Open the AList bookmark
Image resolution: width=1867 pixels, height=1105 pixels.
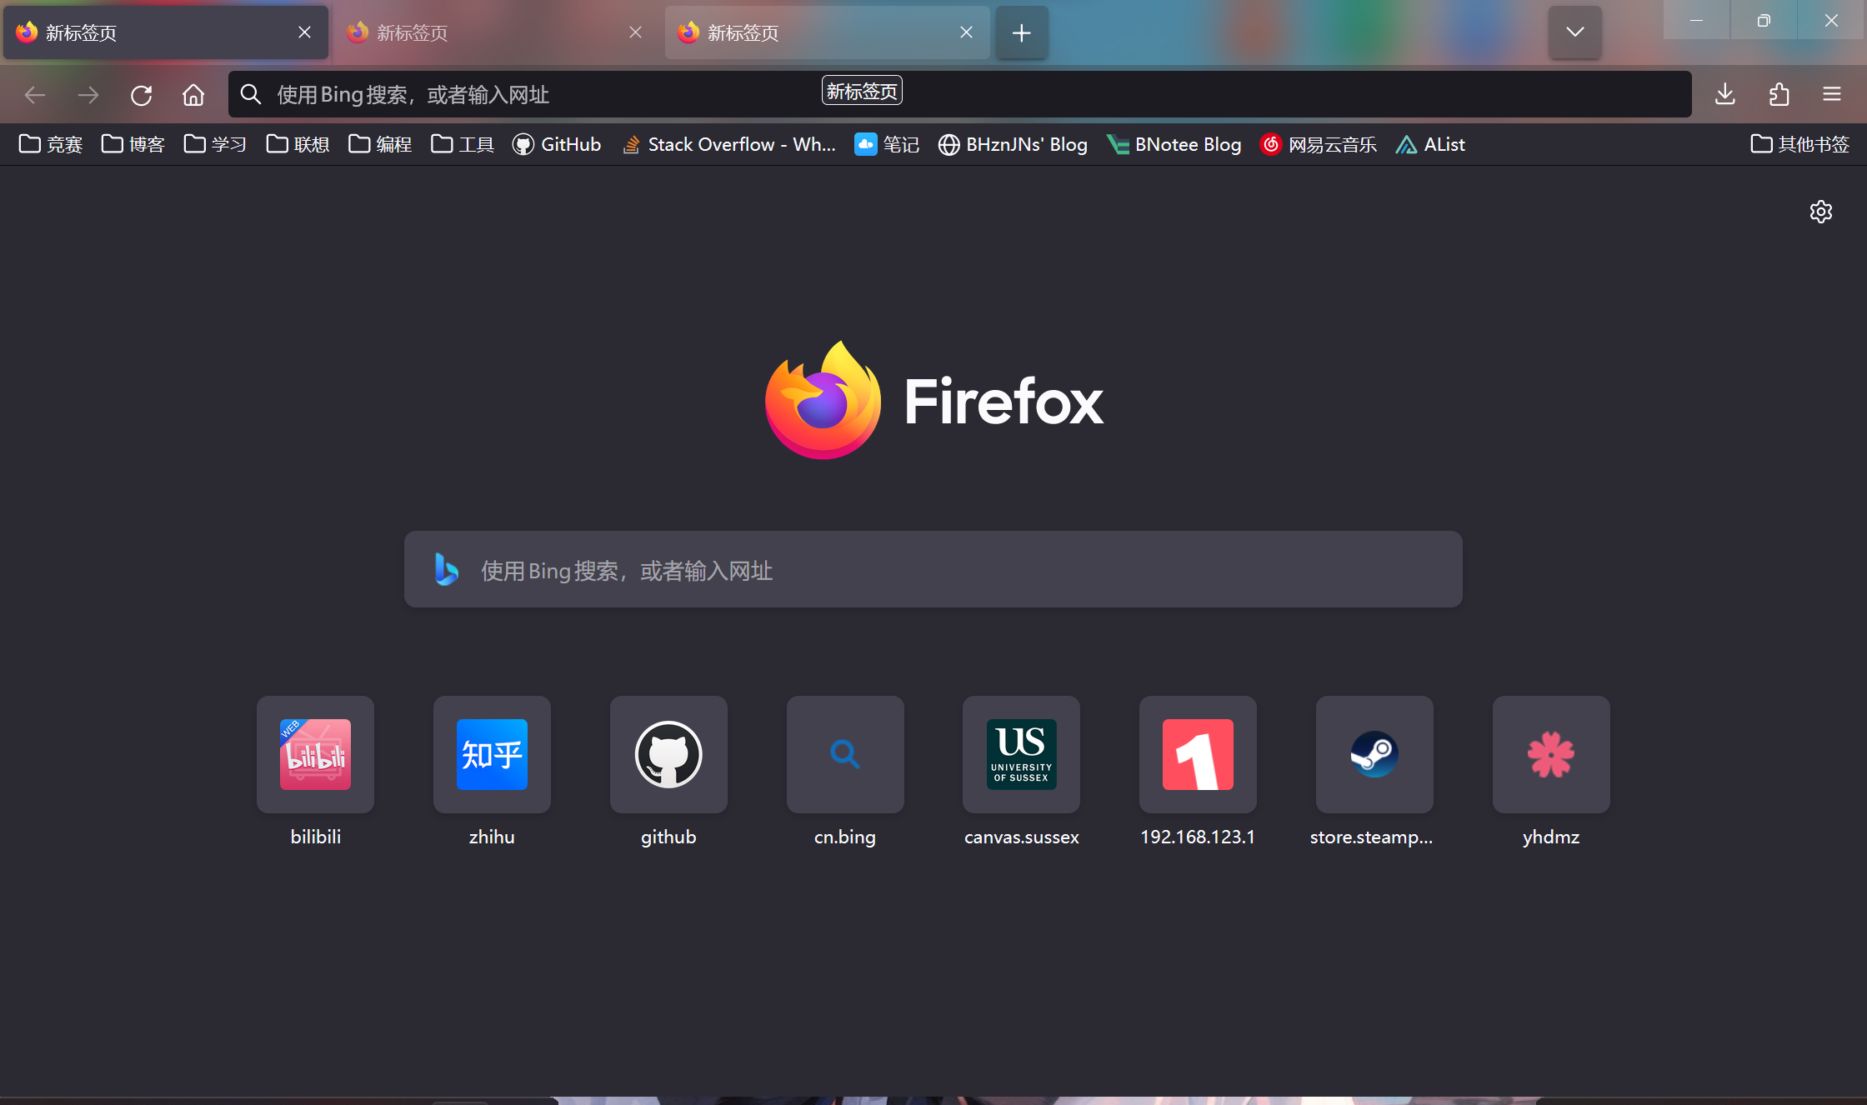pyautogui.click(x=1430, y=144)
